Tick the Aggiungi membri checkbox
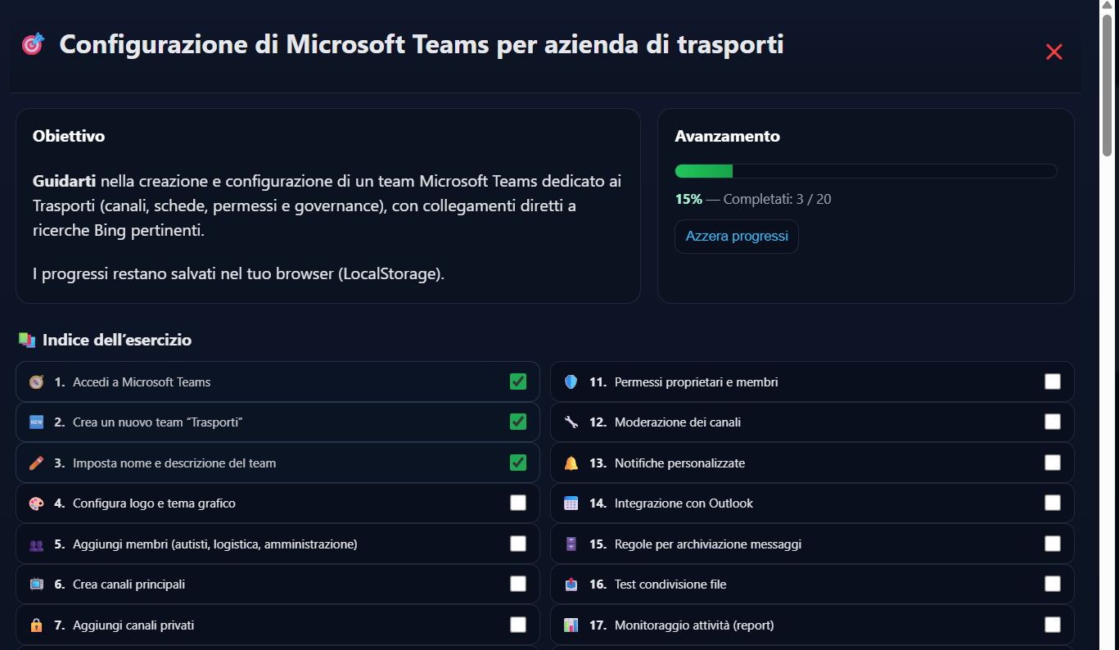This screenshot has height=650, width=1119. 518,544
